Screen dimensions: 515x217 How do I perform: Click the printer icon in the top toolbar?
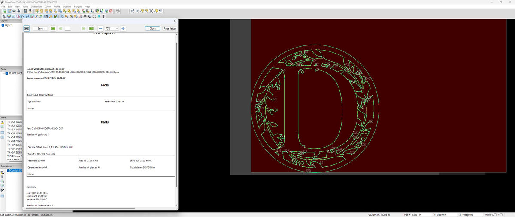[x=14, y=11]
